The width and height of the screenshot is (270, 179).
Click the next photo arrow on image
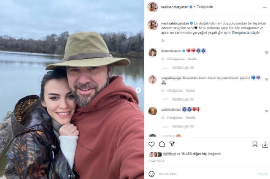138,90
